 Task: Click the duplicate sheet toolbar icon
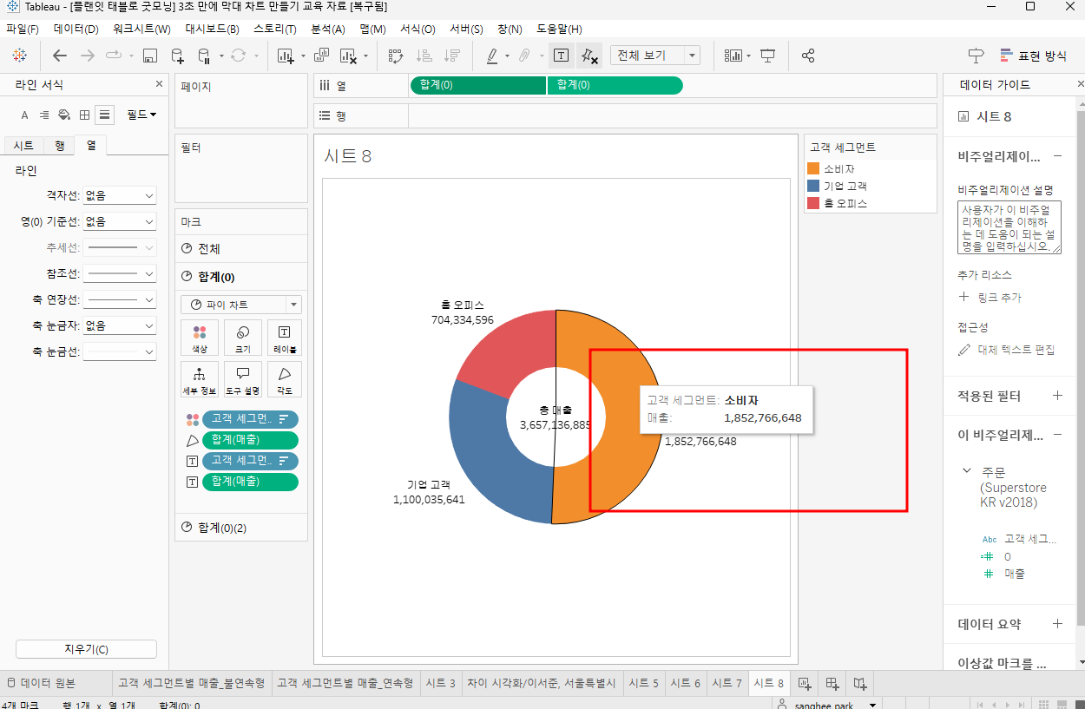pos(320,56)
